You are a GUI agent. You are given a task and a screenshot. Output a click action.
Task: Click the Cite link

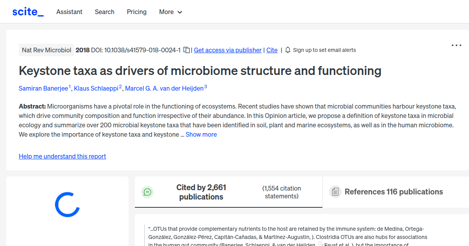click(272, 50)
